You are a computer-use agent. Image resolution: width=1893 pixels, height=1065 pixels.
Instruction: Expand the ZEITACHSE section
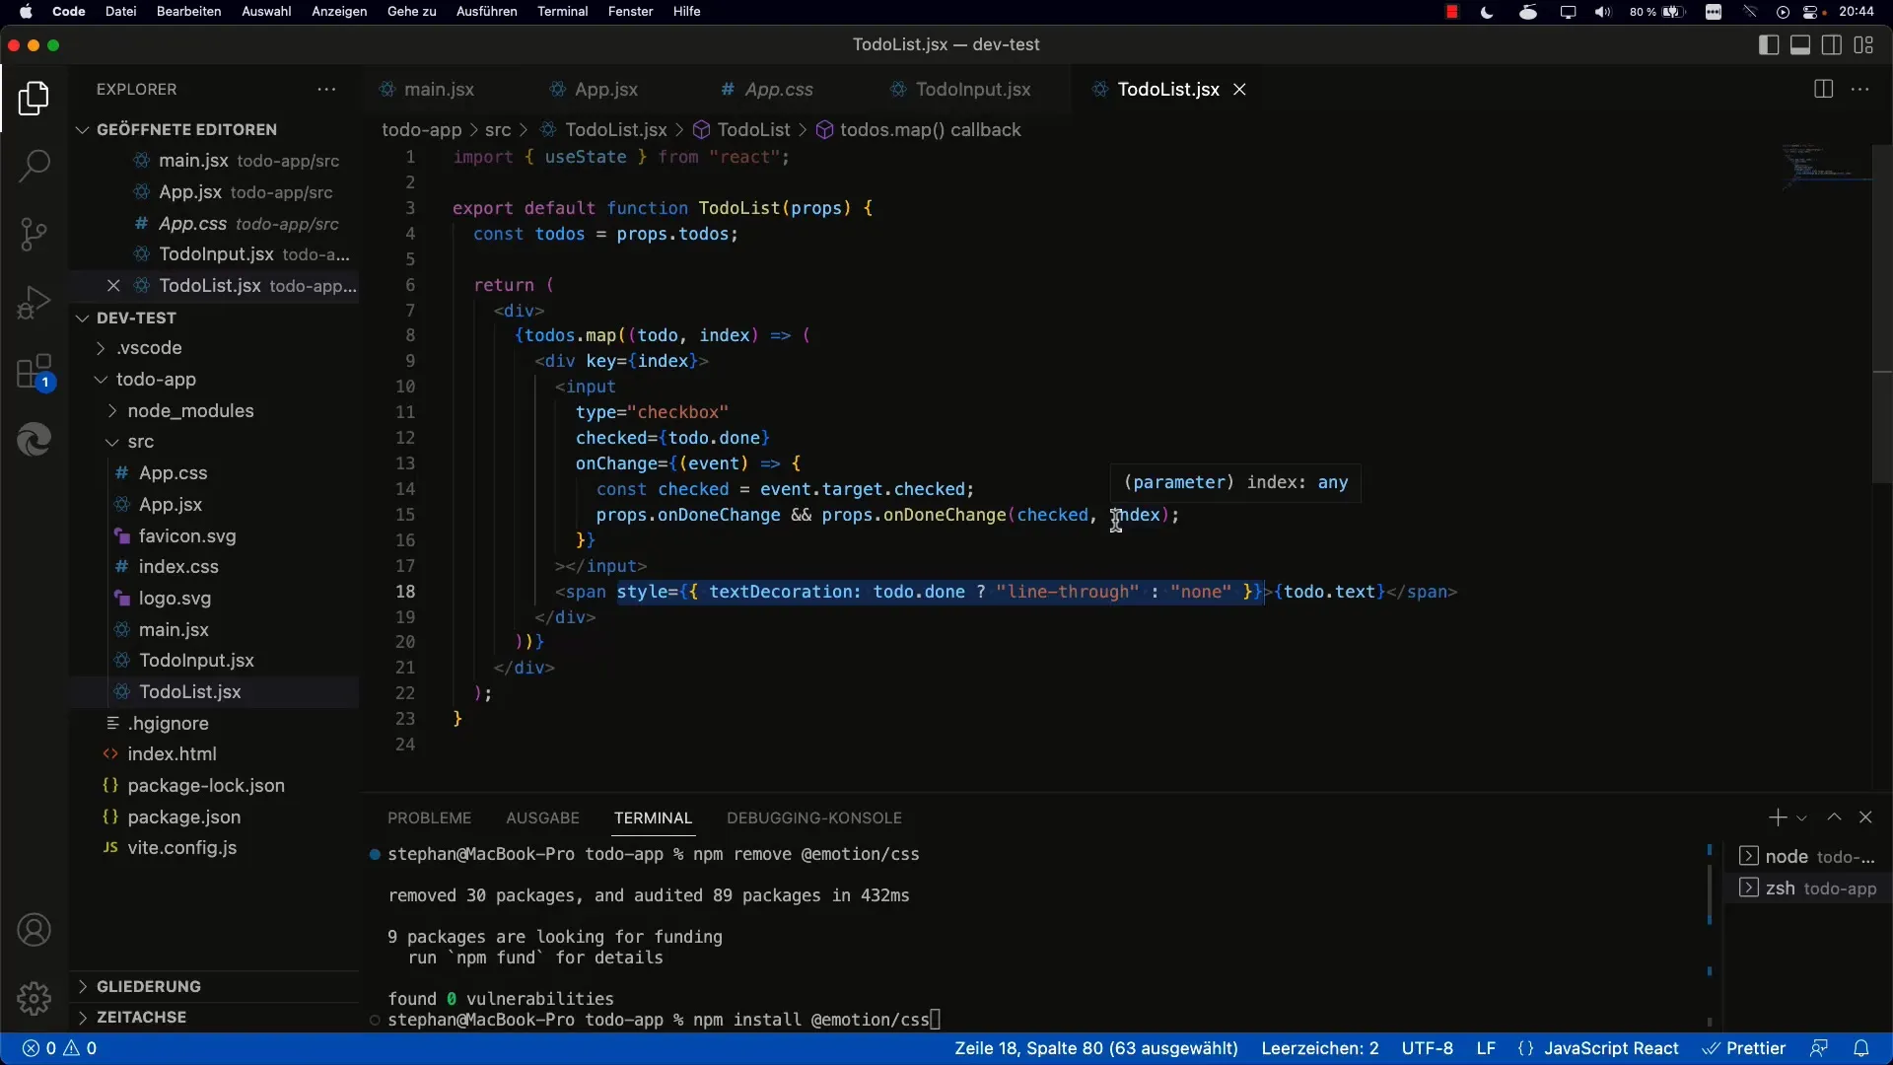pyautogui.click(x=141, y=1017)
